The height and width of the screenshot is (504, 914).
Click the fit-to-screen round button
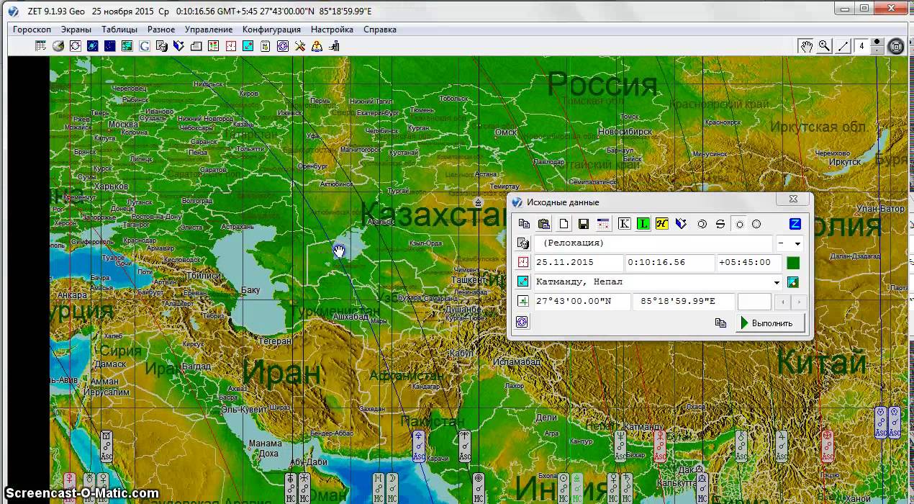(x=896, y=47)
